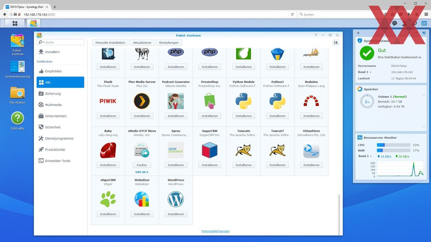Image resolution: width=431 pixels, height=242 pixels.
Task: Click the CPU usage bar in Ressourcen-Monitor
Action: pyautogui.click(x=394, y=145)
